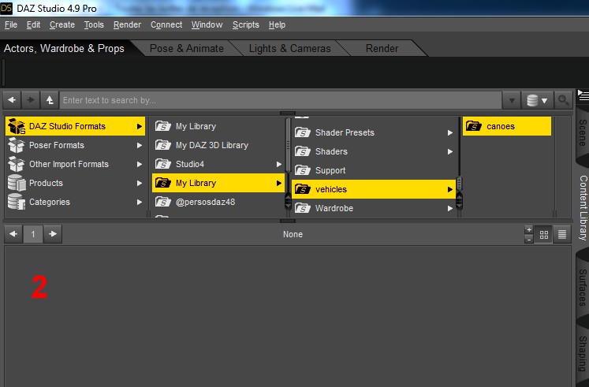
Task: Select DAZ Studio Formats category
Action: [x=75, y=126]
